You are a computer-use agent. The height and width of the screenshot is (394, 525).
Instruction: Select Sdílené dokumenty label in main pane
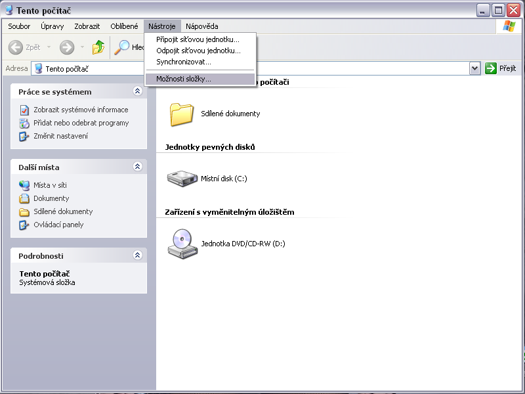(230, 114)
